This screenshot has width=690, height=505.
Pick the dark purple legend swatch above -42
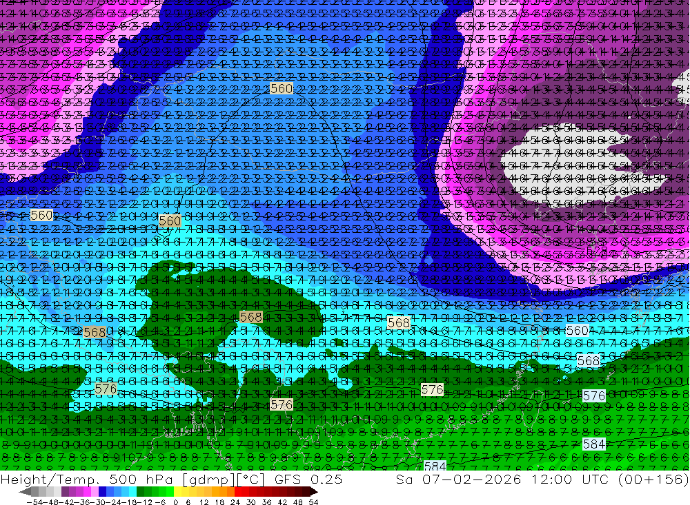coord(65,492)
